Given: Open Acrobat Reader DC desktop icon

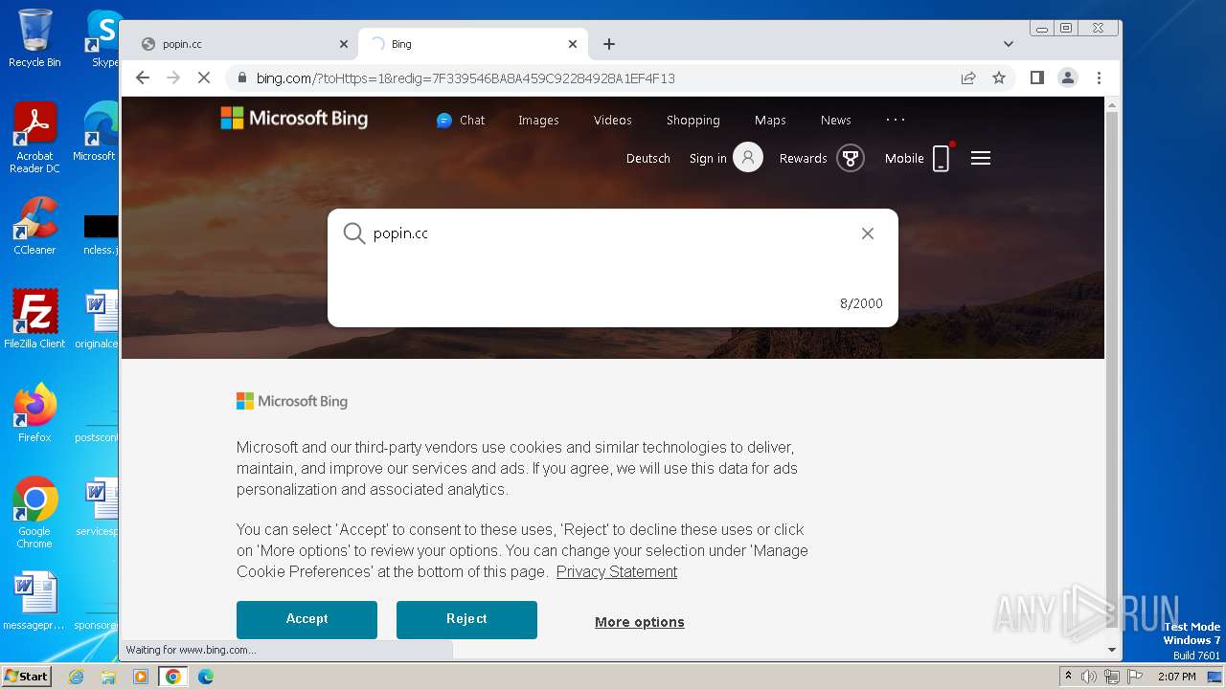Looking at the screenshot, I should click(34, 138).
